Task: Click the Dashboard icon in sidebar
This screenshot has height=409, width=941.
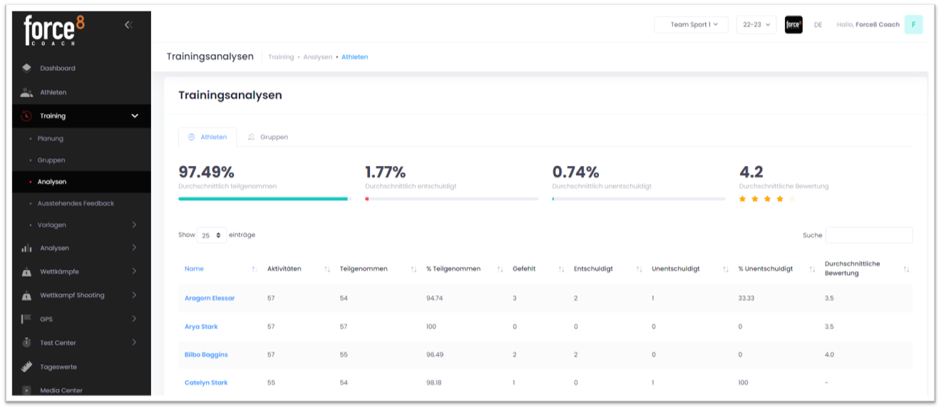Action: [x=26, y=68]
